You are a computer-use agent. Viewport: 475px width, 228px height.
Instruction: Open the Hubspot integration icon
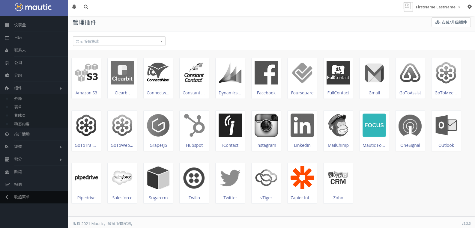click(194, 125)
